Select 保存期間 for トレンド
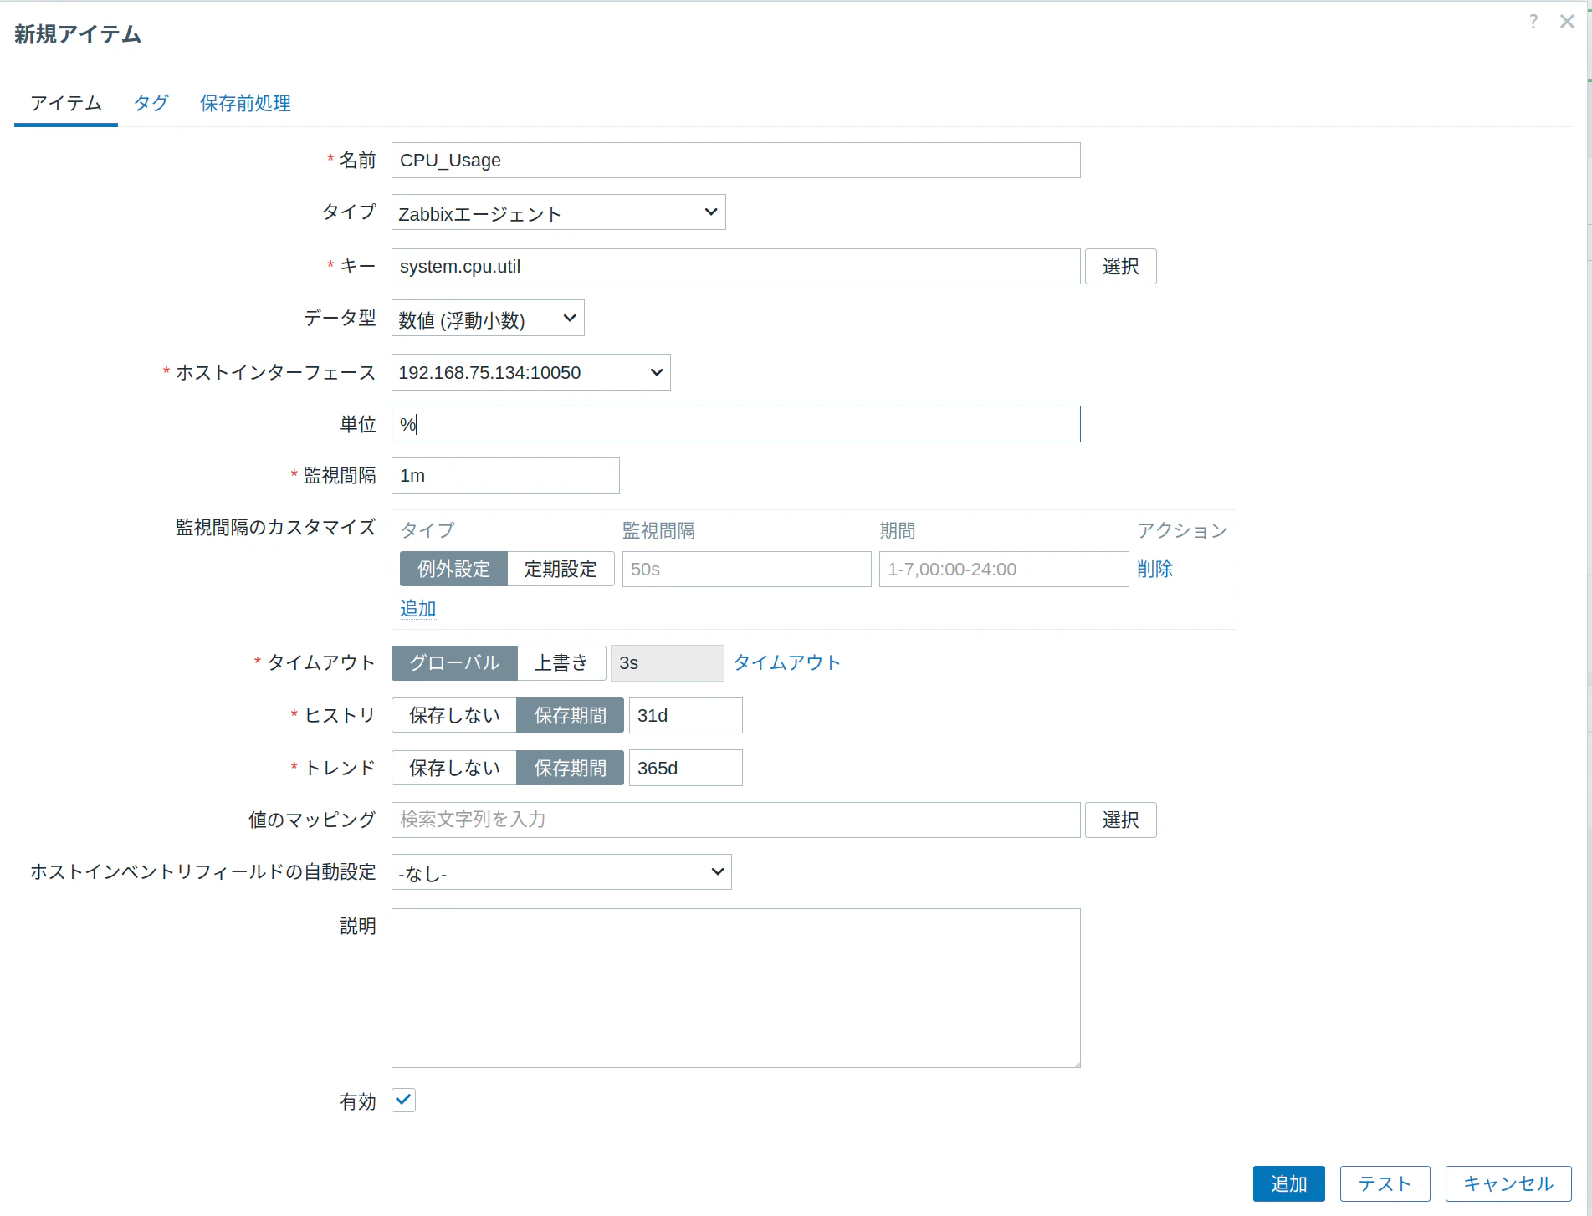This screenshot has width=1592, height=1216. coord(570,768)
